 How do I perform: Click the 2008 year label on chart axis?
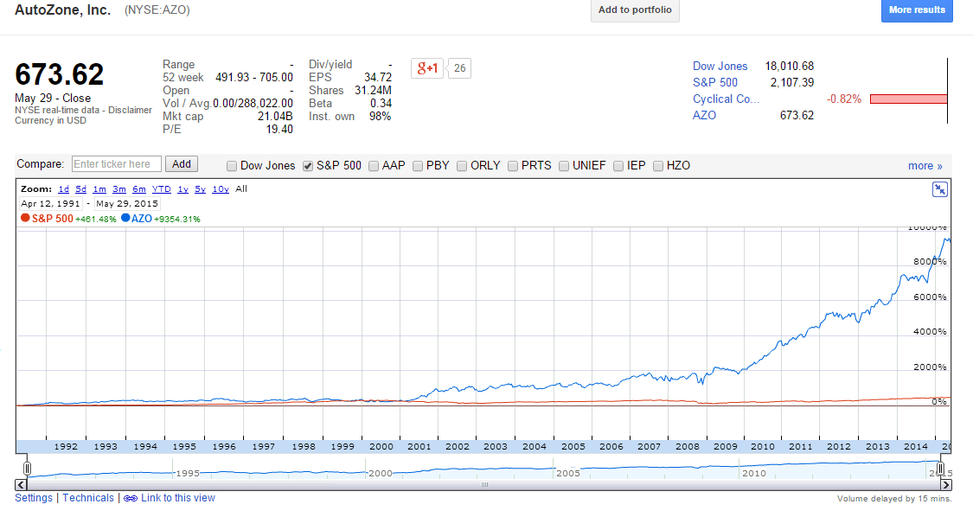[x=687, y=446]
